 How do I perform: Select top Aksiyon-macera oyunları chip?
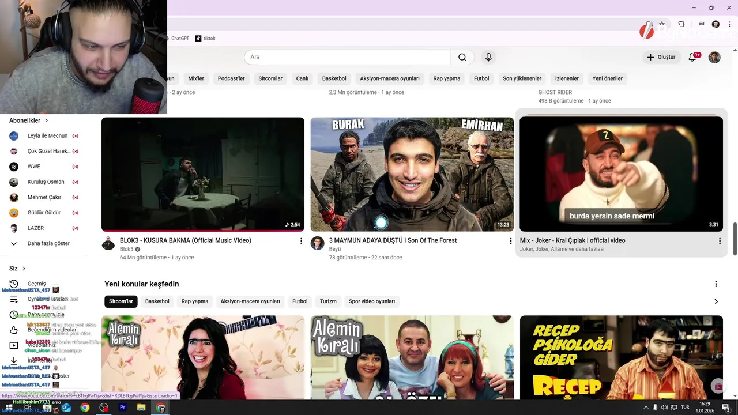(x=390, y=78)
